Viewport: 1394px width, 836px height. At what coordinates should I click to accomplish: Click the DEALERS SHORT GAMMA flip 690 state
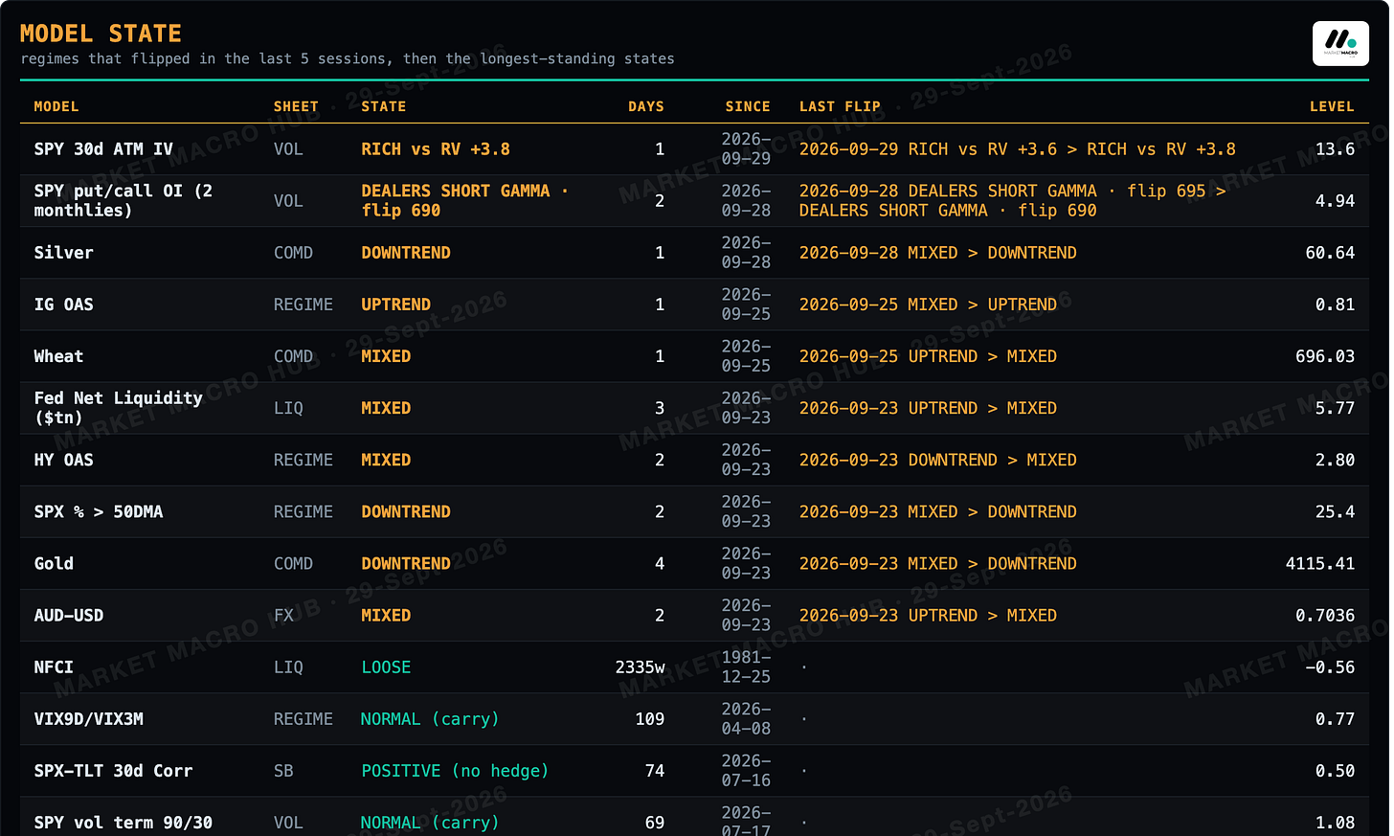point(465,201)
